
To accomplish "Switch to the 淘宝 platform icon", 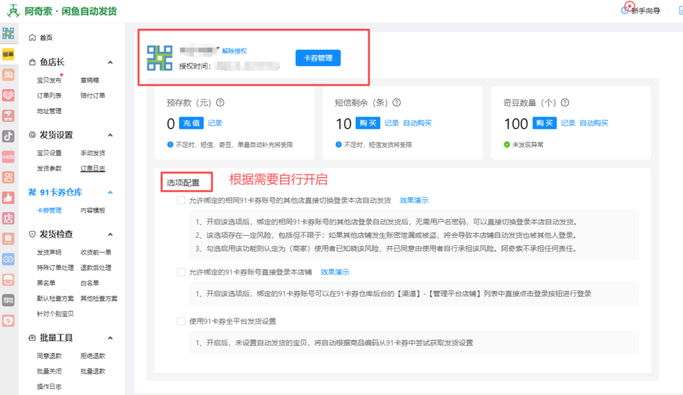I will 8,75.
